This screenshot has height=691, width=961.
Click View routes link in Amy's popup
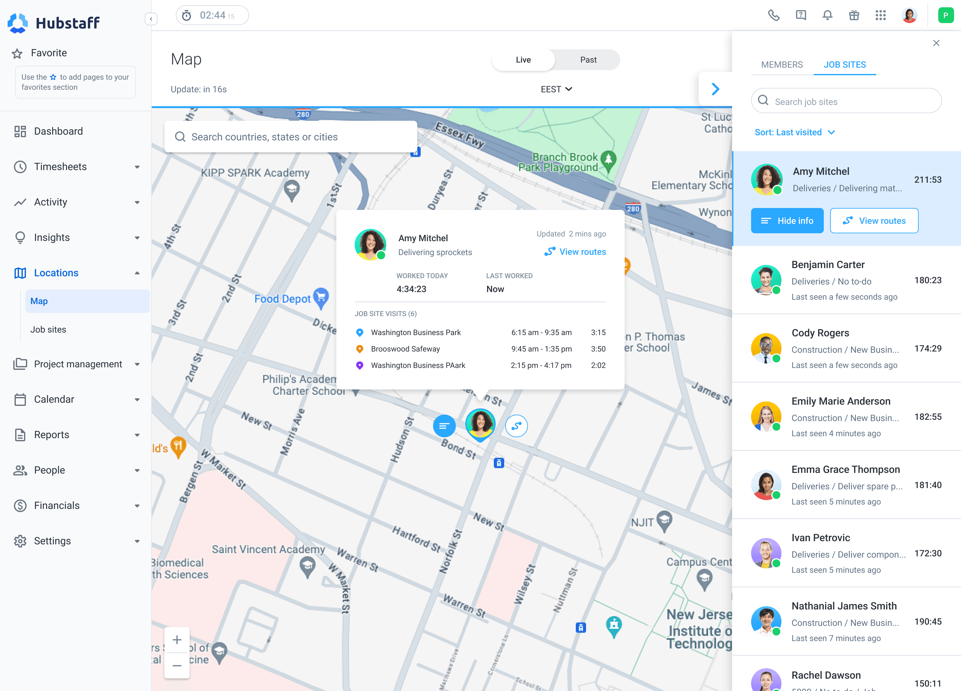coord(575,252)
